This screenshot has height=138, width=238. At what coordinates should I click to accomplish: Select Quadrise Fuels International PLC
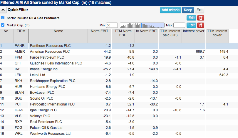[x=56, y=63]
